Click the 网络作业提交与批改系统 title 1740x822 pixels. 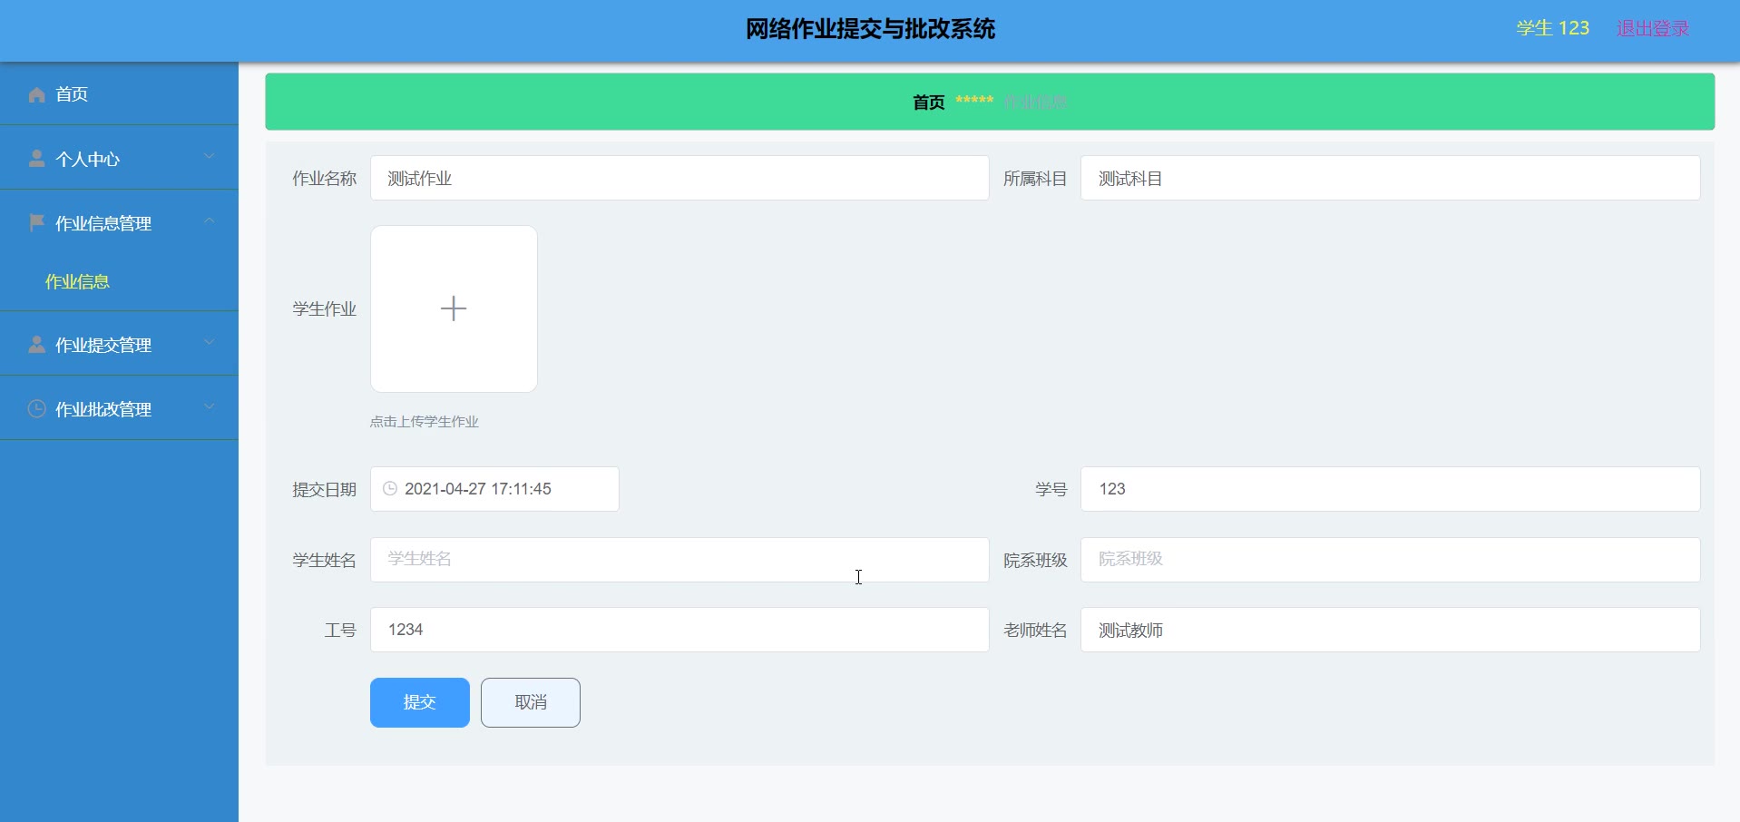click(870, 29)
